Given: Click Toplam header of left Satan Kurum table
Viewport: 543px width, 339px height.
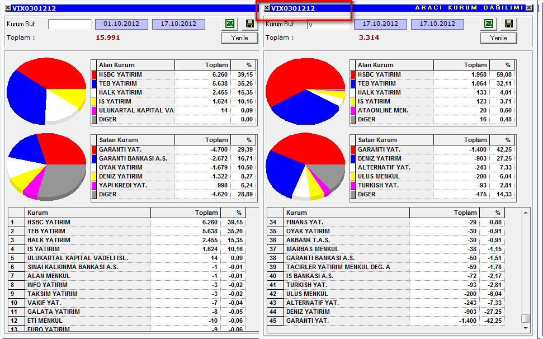Looking at the screenshot, I should point(202,140).
